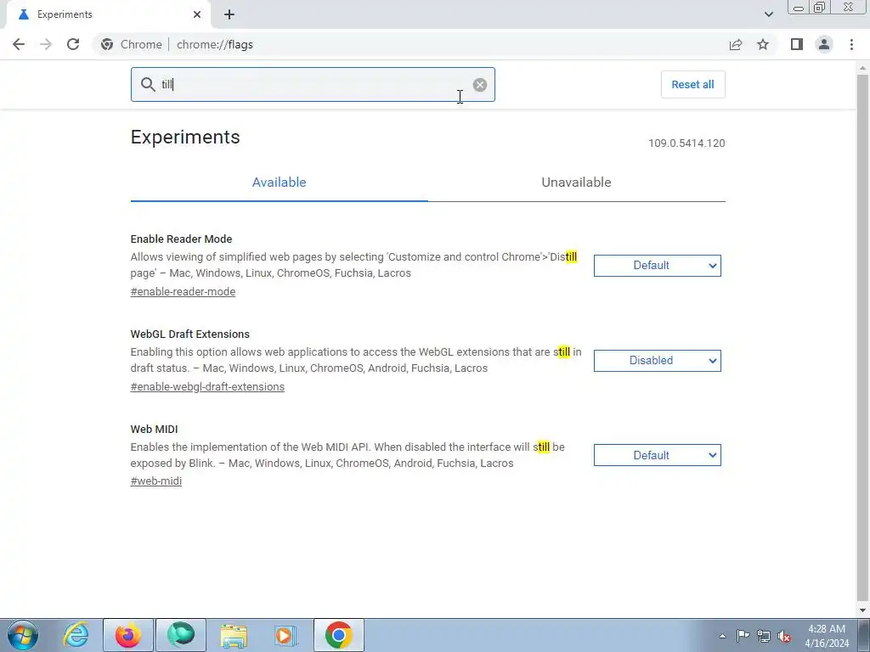
Task: Clear the flags search text
Action: 480,84
